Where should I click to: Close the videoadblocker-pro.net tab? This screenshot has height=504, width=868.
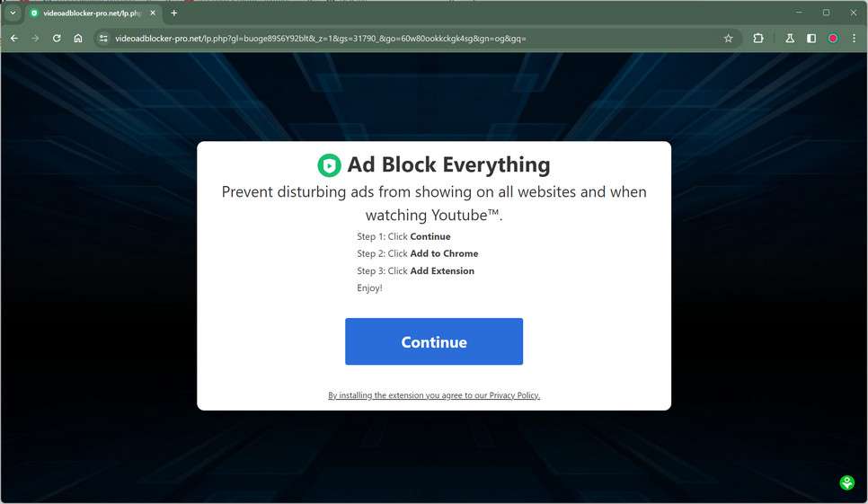153,13
